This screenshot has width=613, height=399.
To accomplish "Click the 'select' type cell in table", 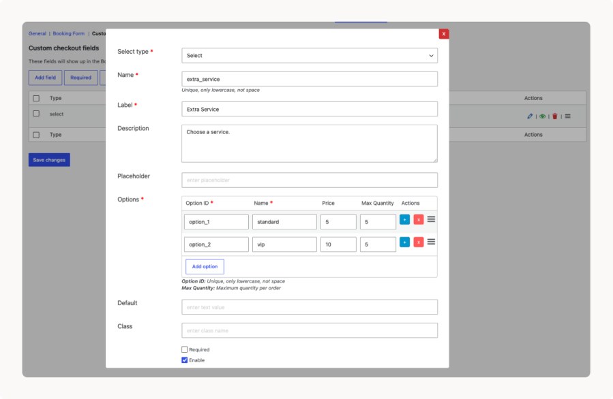I will 57,114.
